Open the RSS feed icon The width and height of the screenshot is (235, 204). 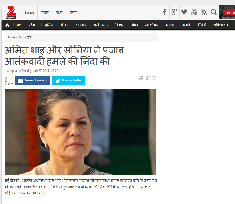tap(204, 12)
